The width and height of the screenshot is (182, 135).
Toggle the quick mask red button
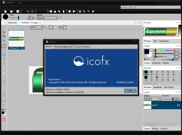(x=4, y=119)
